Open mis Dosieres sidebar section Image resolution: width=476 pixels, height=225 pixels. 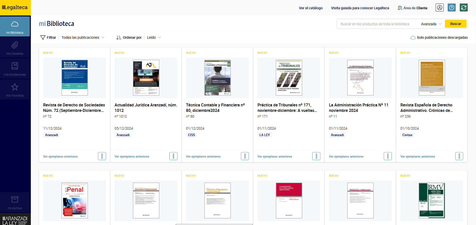tap(15, 47)
